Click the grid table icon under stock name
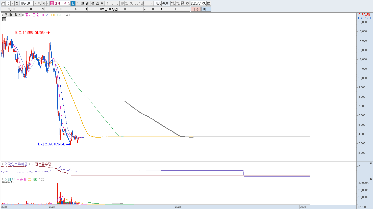 (4, 19)
